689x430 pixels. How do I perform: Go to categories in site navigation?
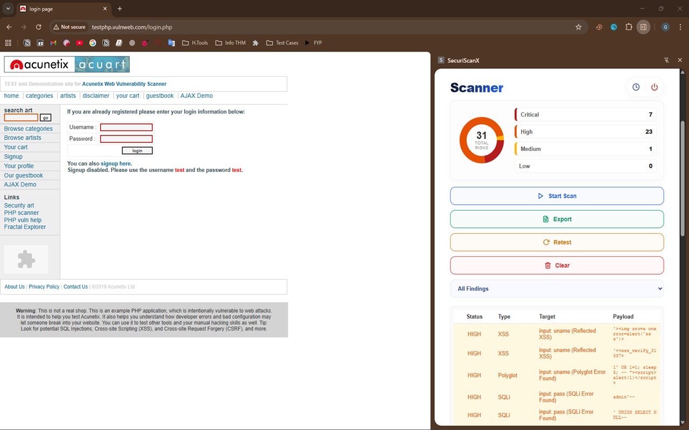pos(39,96)
